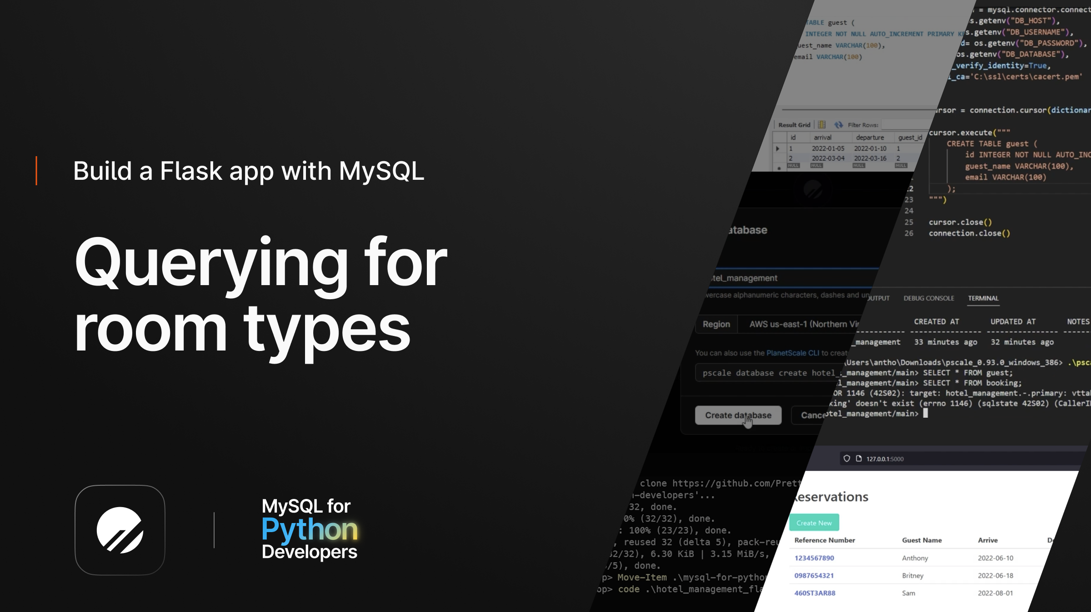Click the row pointer arrow beside row 1
This screenshot has width=1091, height=612.
(778, 148)
